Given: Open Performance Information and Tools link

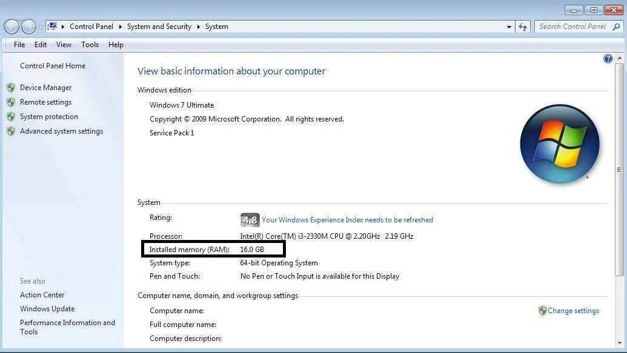Looking at the screenshot, I should point(68,327).
